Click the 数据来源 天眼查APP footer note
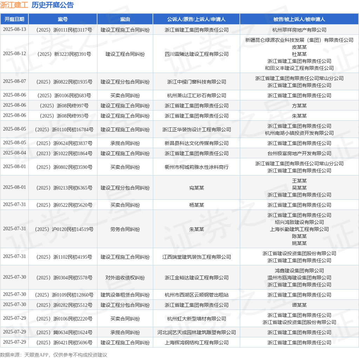359x358 pixels. (x=54, y=355)
